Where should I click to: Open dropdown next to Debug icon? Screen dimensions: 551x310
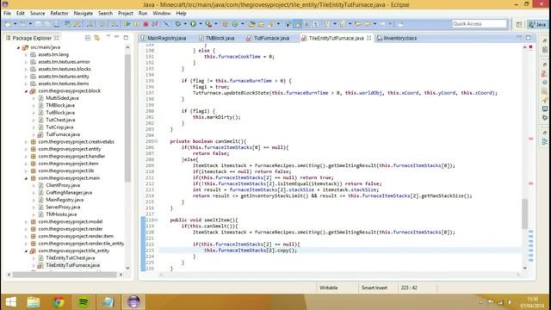(185, 24)
